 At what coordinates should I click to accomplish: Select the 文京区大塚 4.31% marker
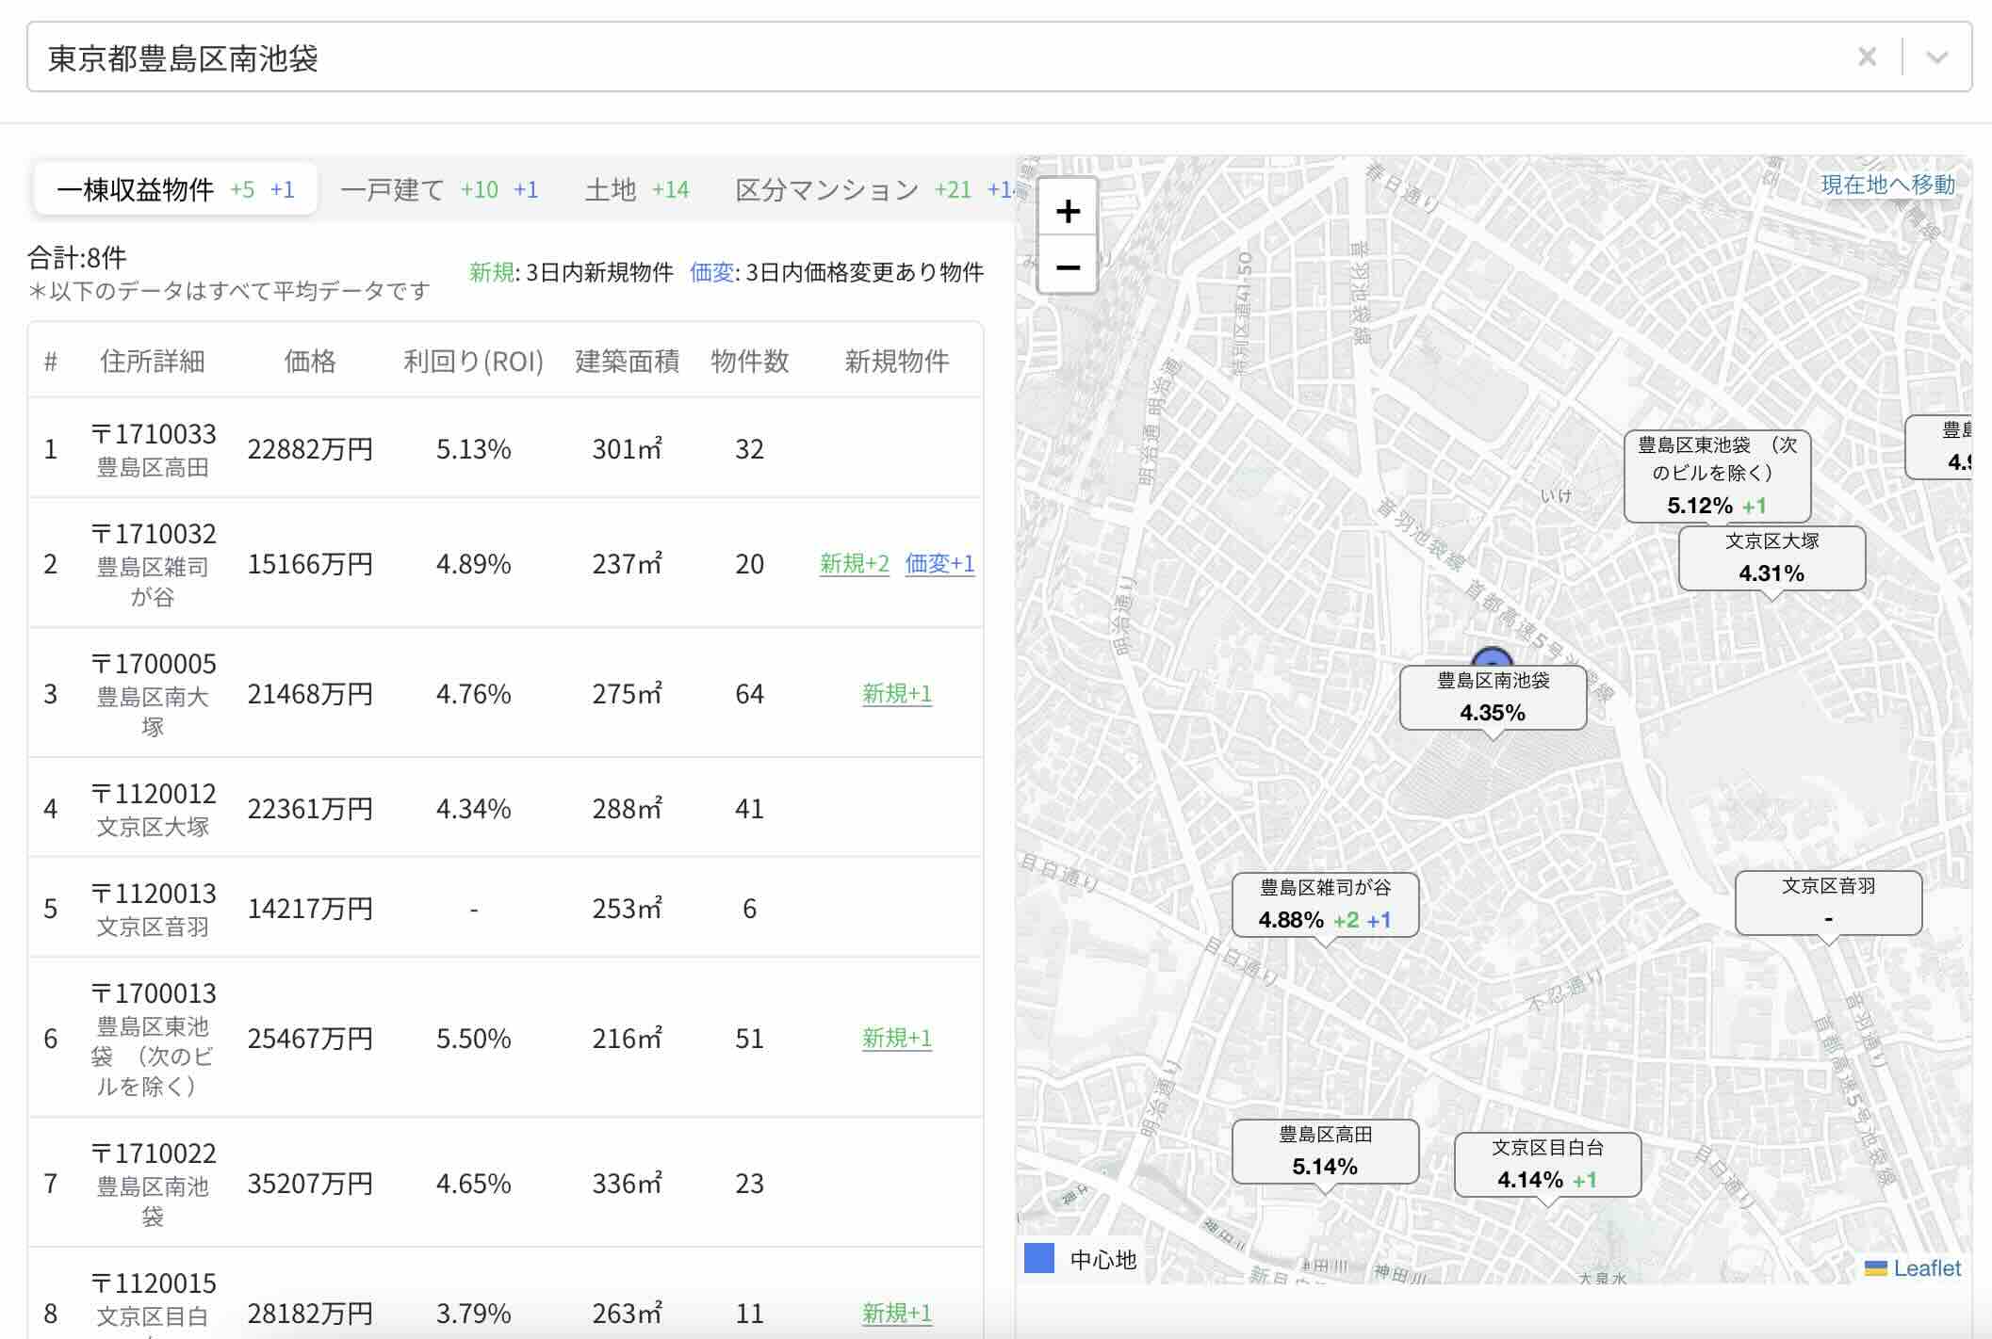tap(1770, 558)
